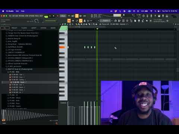The height and width of the screenshot is (134, 179).
Task: Expand the PG W97 - FX folder
Action: point(13,95)
